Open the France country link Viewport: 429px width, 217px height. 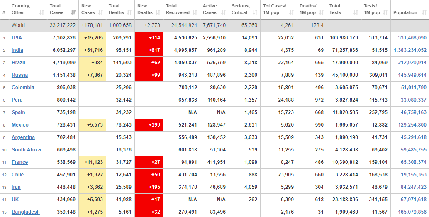(19, 162)
